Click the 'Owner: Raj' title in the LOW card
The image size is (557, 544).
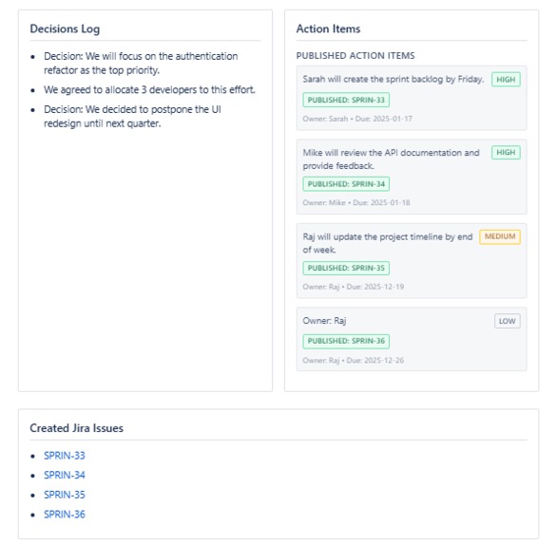[x=324, y=321]
